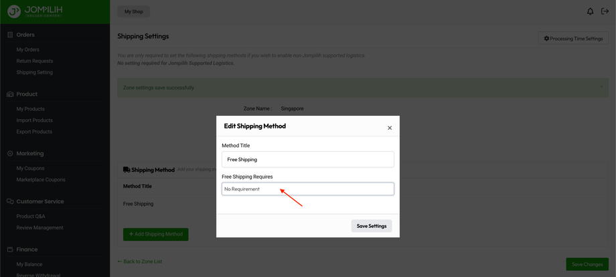This screenshot has width=616, height=277.
Task: Click the Orders section icon
Action: (x=10, y=35)
